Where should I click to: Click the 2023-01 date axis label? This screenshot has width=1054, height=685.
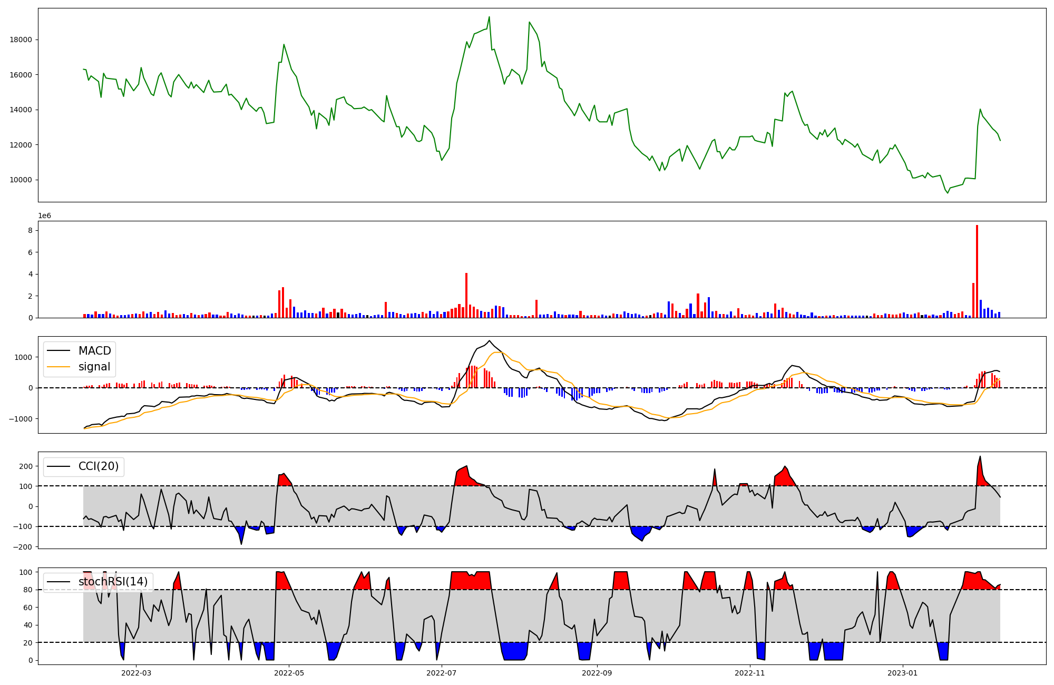coord(902,673)
